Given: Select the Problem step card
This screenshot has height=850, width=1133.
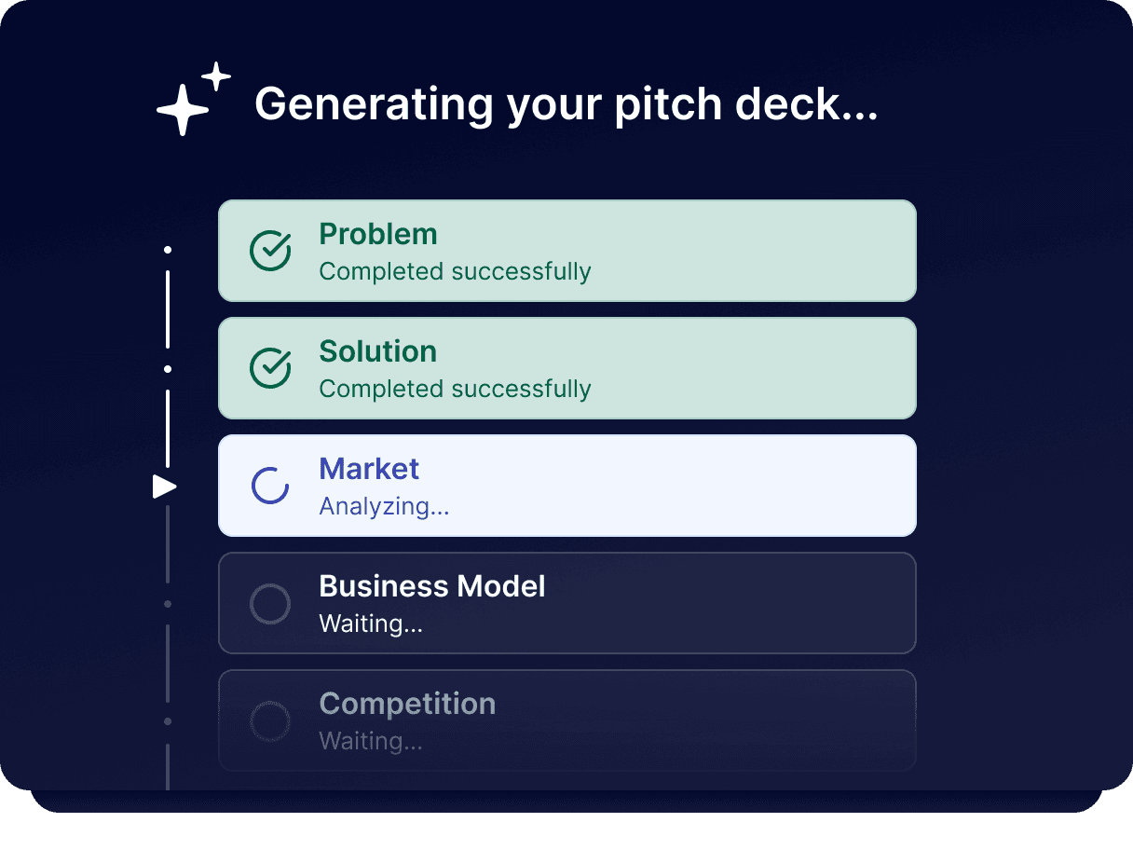Looking at the screenshot, I should (x=566, y=250).
